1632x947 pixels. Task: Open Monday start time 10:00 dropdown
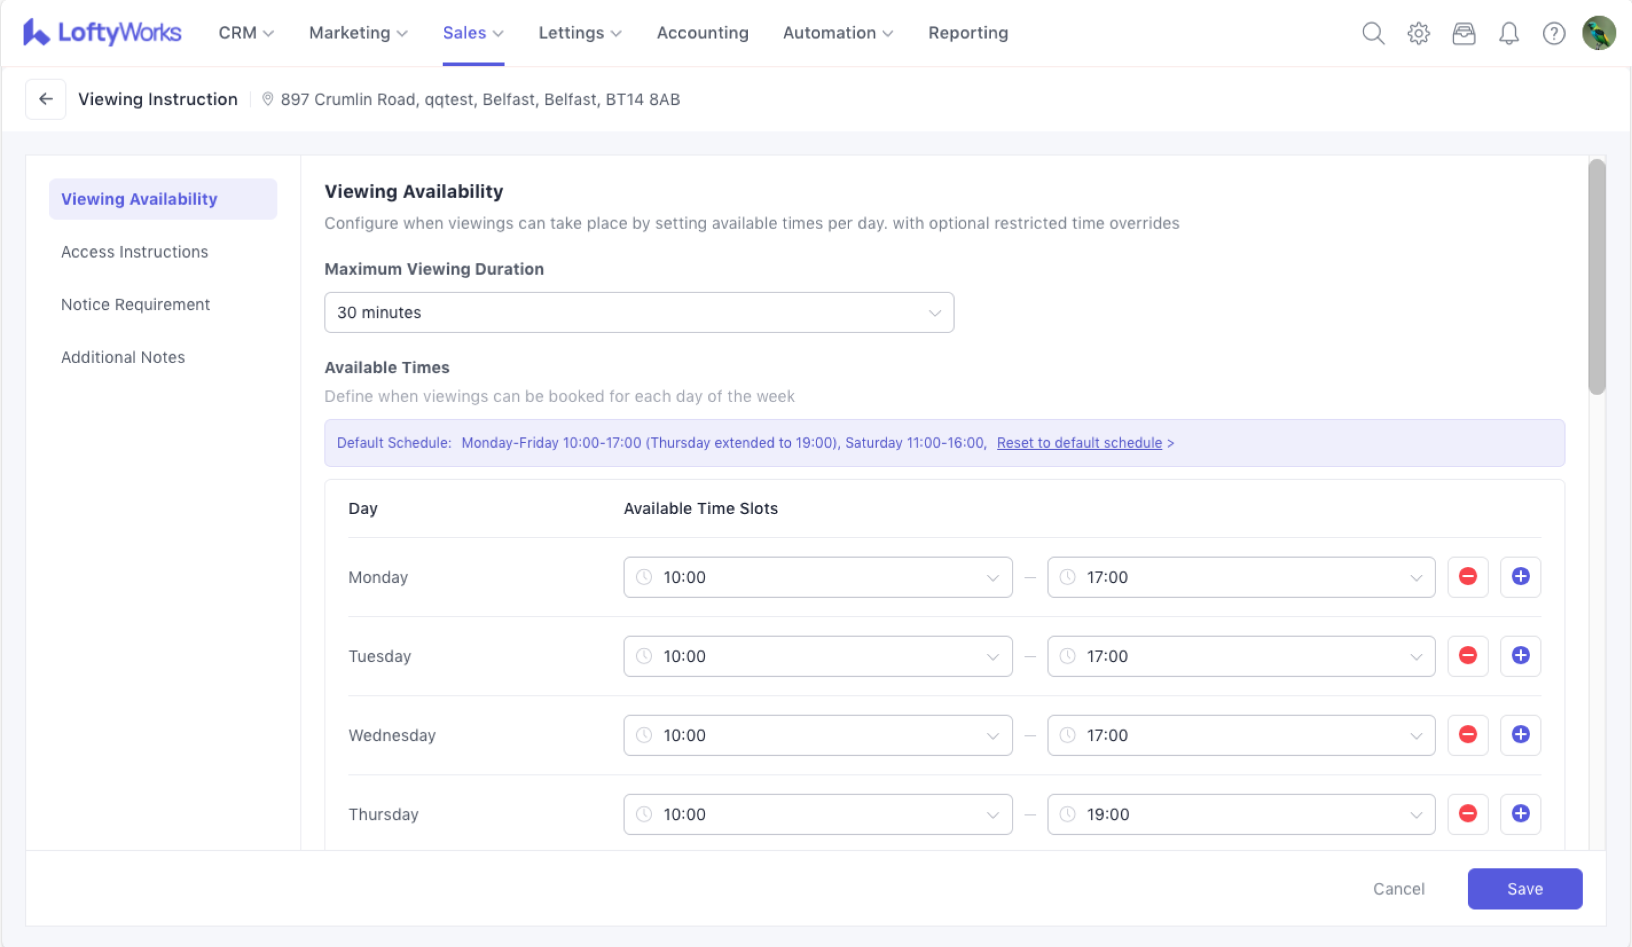(x=817, y=577)
